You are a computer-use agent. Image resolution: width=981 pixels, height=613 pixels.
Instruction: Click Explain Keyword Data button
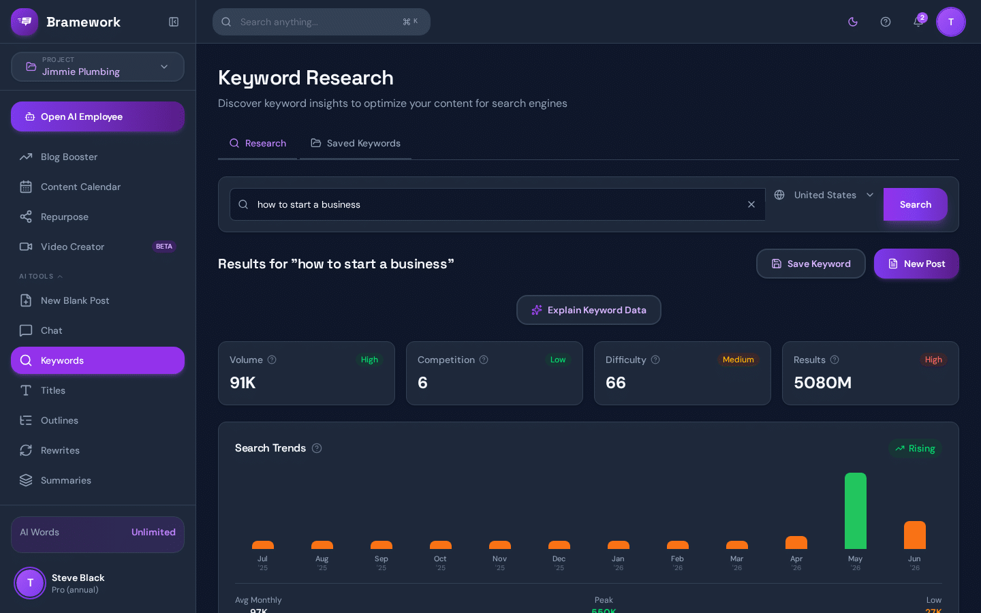[589, 310]
